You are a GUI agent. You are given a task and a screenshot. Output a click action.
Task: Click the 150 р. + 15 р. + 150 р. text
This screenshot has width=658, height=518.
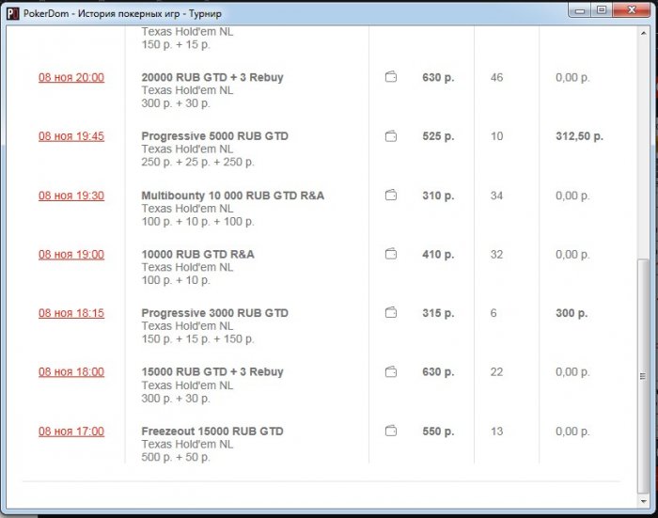coord(197,339)
